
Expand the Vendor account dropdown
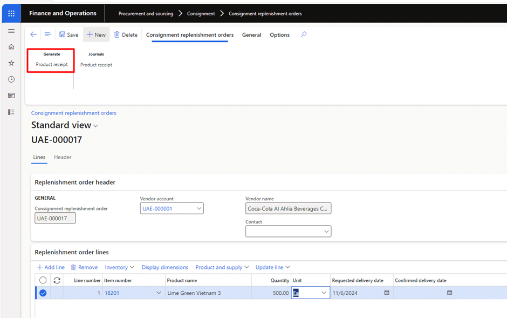click(x=199, y=208)
